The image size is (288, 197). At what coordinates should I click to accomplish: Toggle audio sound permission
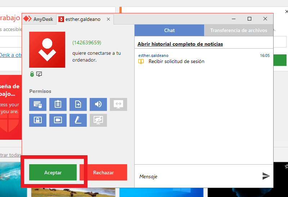[x=98, y=104]
